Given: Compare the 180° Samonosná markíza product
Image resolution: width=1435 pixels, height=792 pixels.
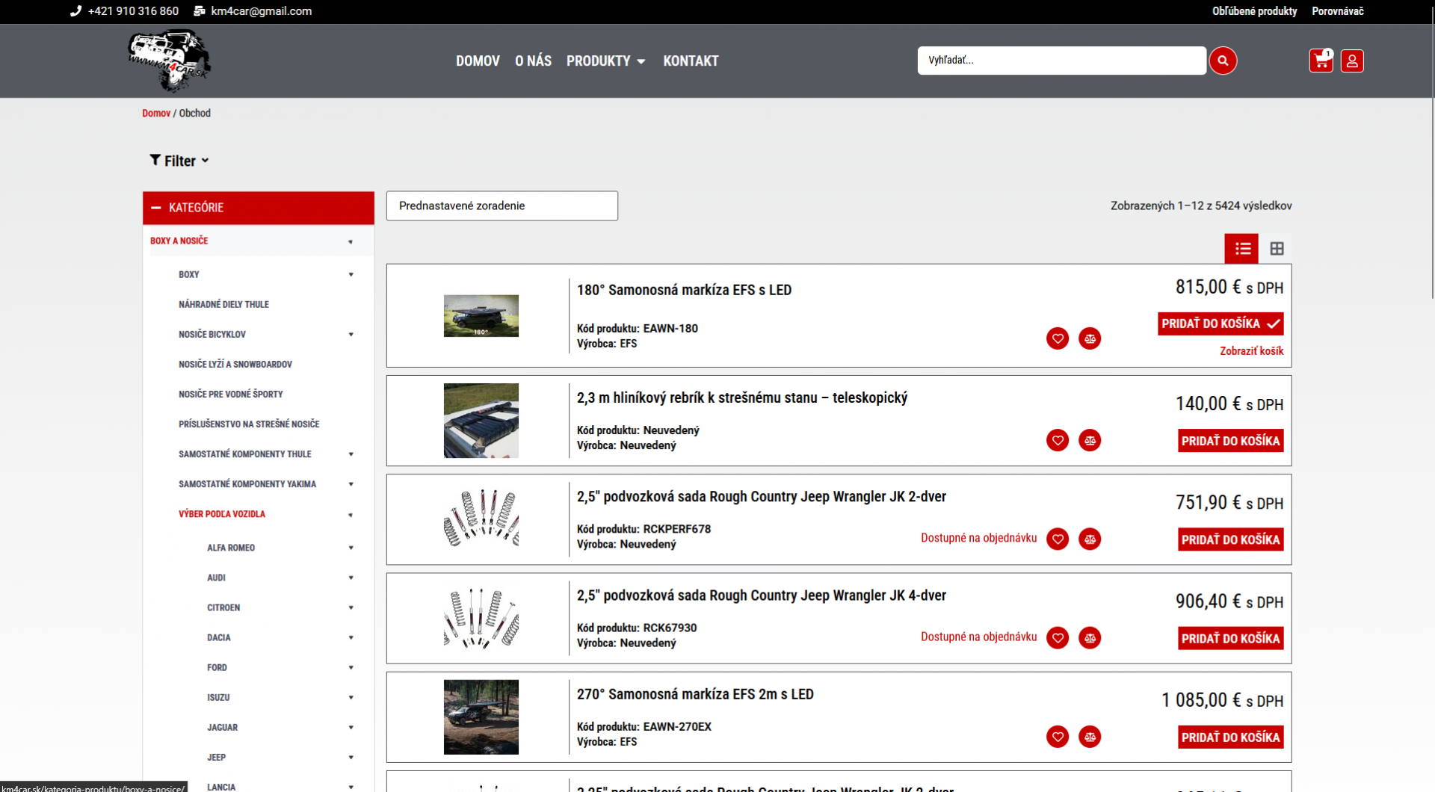Looking at the screenshot, I should coord(1090,338).
